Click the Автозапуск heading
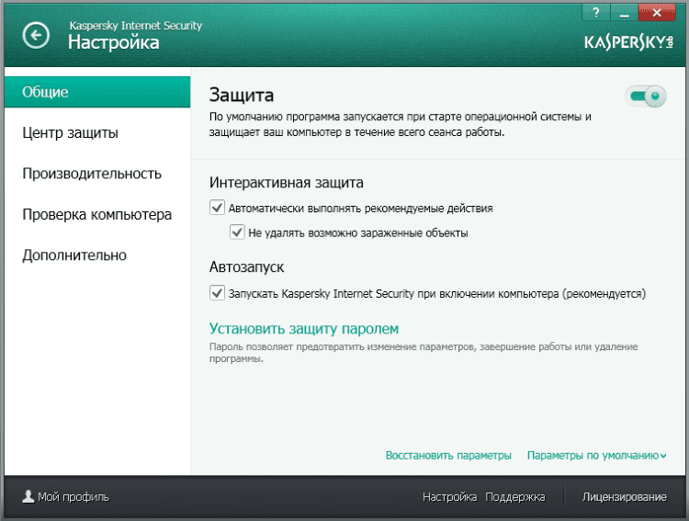 (x=246, y=266)
